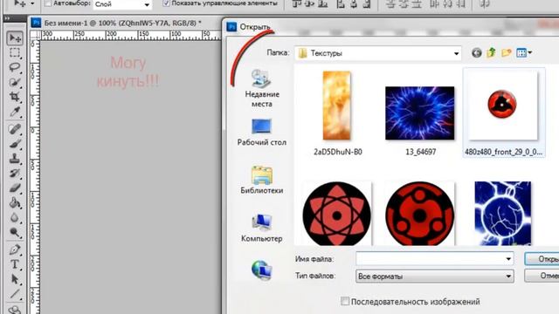Screen dimensions: 559x314
Task: Open Библиотеки in the places bar
Action: (262, 180)
